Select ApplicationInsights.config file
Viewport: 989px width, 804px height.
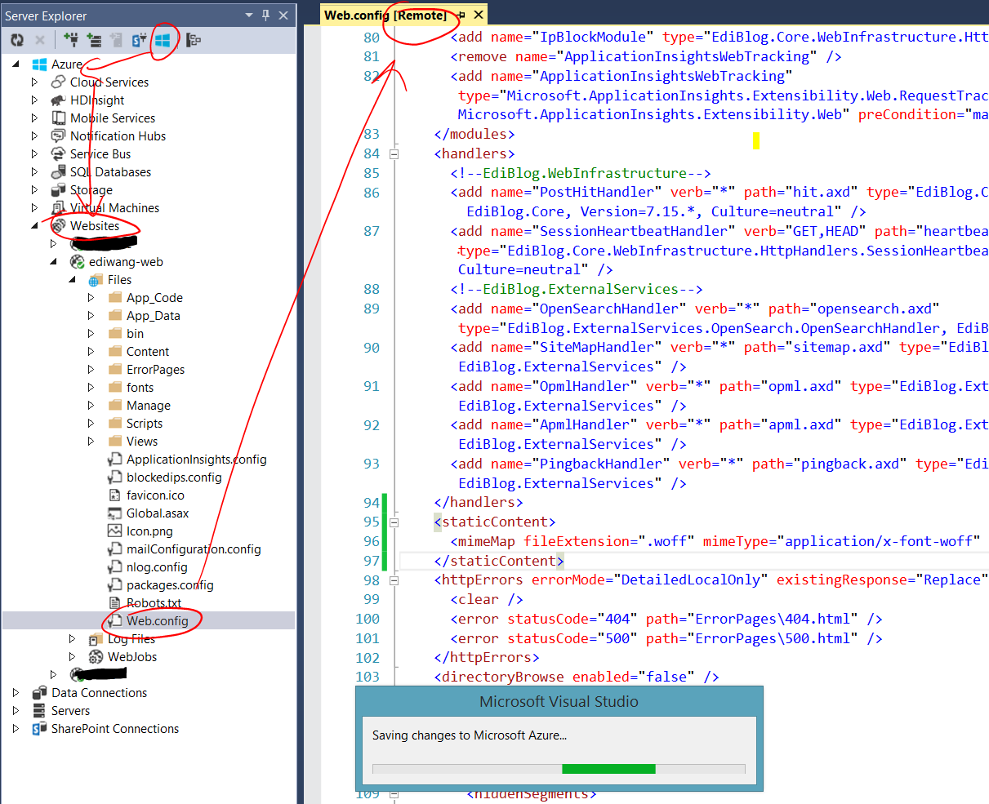click(x=196, y=459)
